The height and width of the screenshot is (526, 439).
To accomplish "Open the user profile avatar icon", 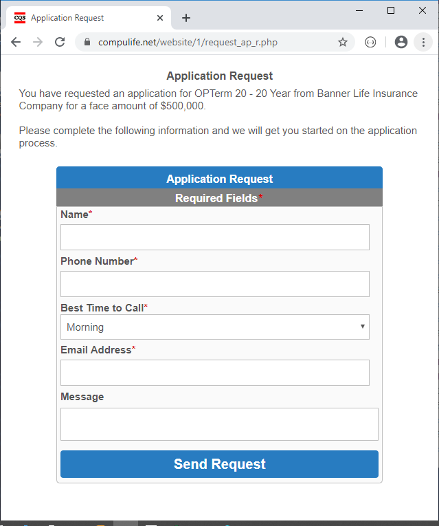I will coord(401,42).
